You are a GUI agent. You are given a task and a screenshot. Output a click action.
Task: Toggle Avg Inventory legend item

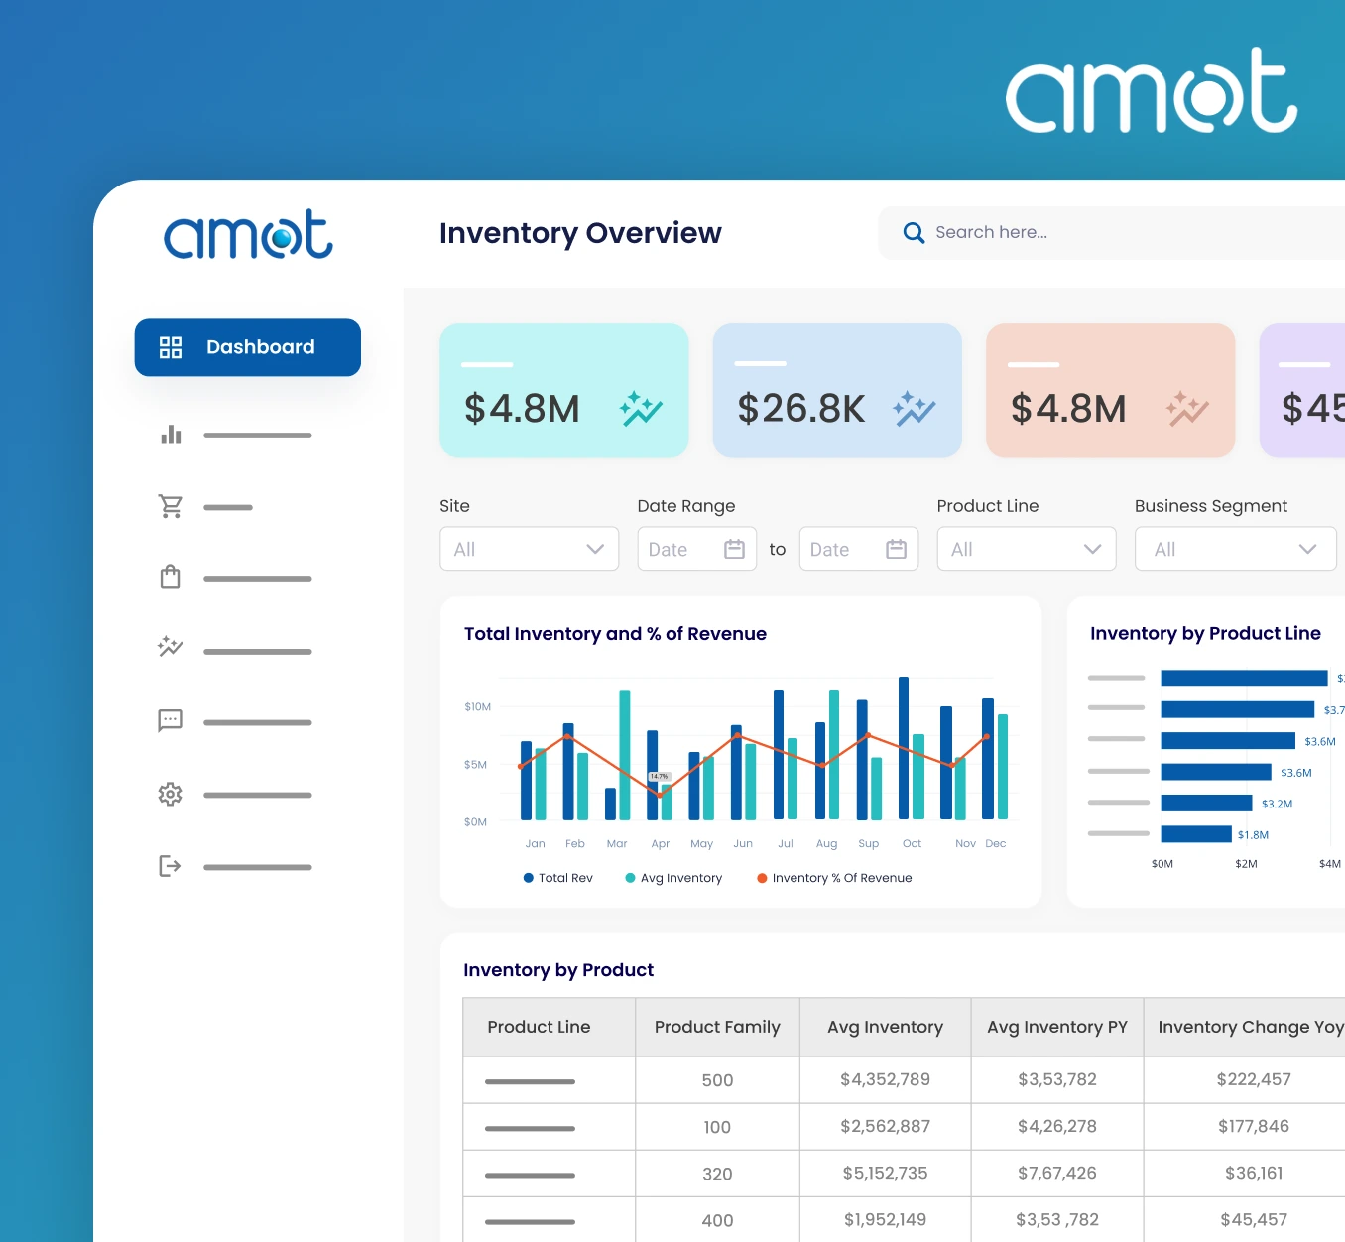[673, 878]
